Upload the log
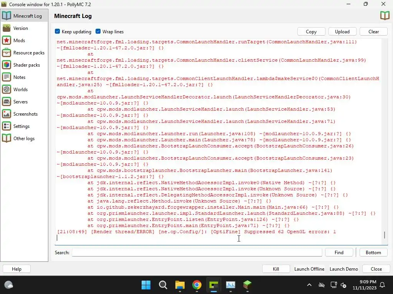Viewport: 393px width, 294px height. 342,31
